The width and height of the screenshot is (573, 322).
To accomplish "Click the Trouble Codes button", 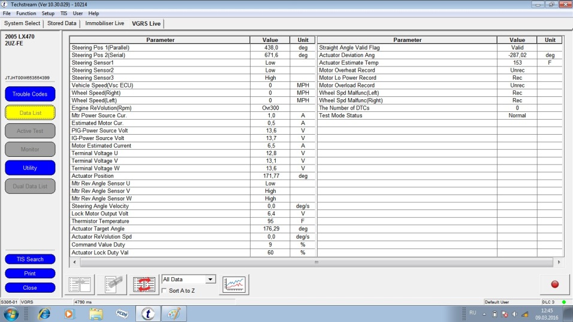I will coord(30,94).
